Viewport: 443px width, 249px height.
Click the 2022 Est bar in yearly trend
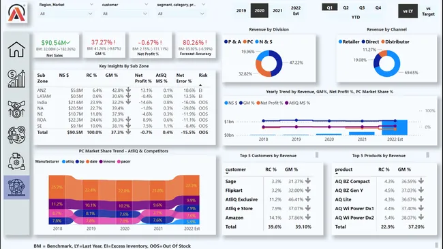tap(395, 127)
